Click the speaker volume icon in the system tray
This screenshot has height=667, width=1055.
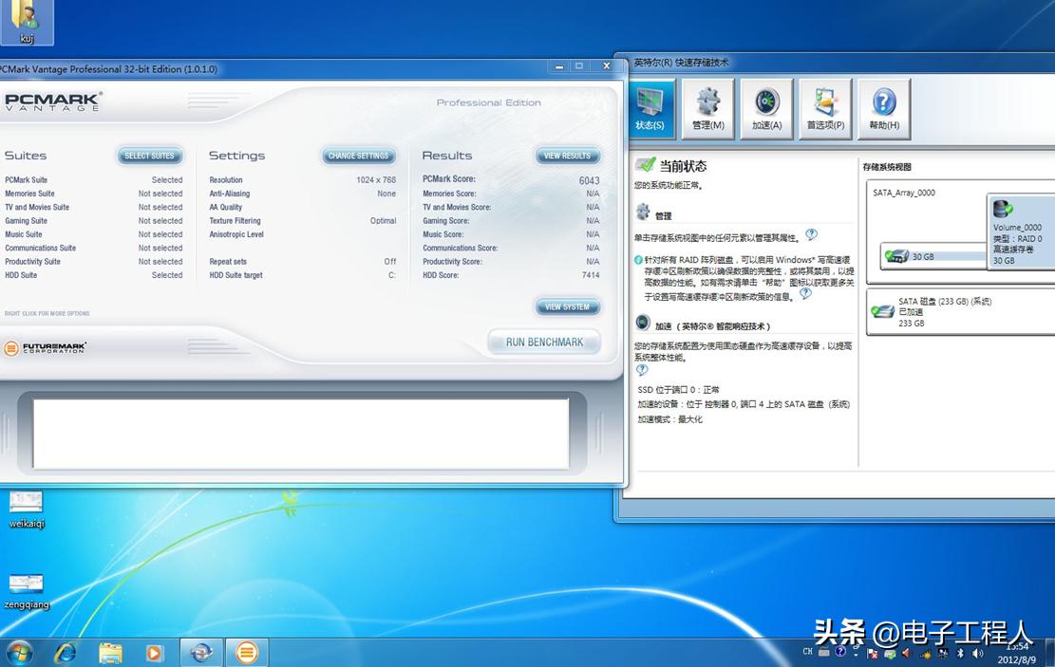pos(979,653)
